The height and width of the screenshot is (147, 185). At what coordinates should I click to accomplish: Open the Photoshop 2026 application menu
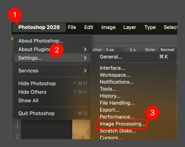click(39, 27)
